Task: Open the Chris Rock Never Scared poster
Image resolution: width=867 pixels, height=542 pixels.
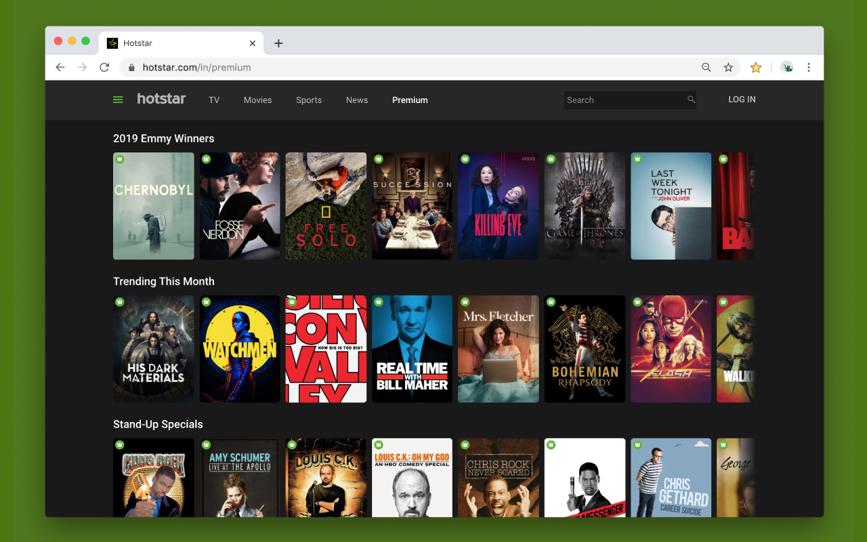Action: coord(499,478)
